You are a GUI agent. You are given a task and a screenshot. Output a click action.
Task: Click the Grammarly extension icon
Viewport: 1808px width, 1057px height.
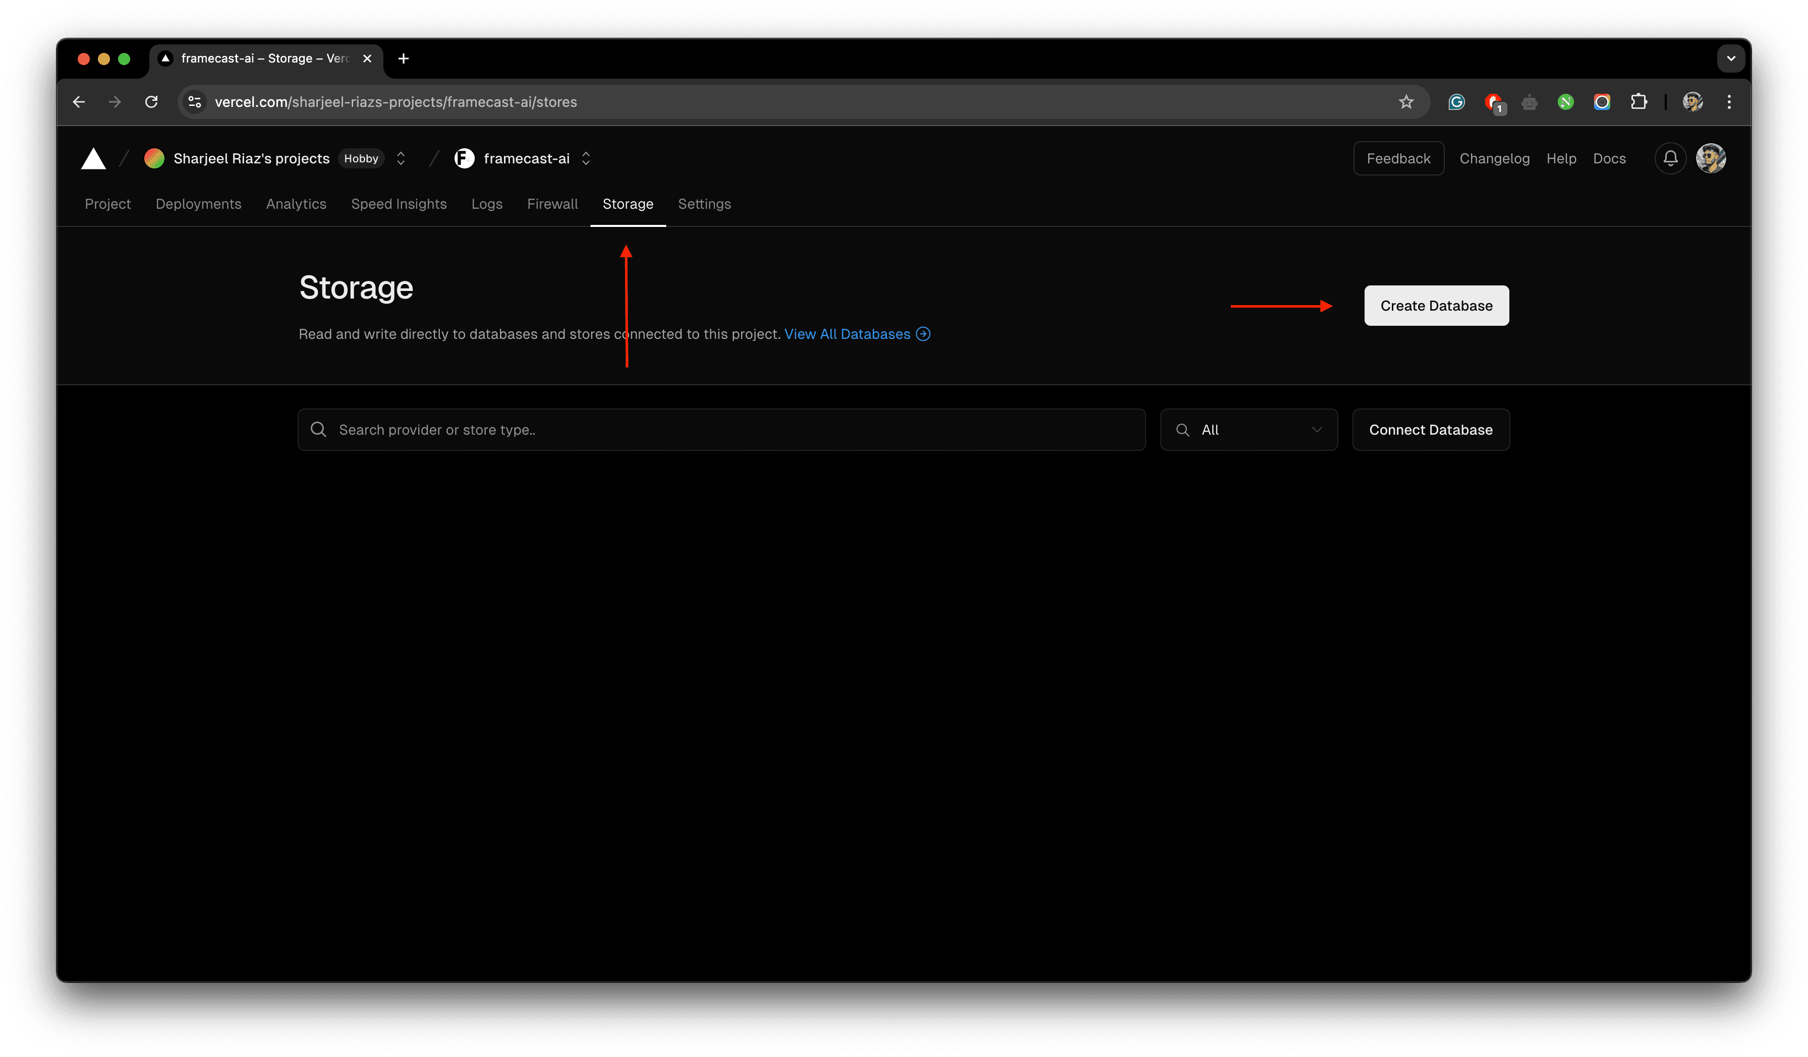pyautogui.click(x=1456, y=102)
